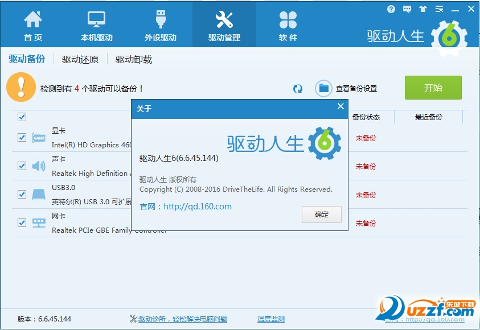The width and height of the screenshot is (480, 330).
Task: Click the feedback chat icon in title bar
Action: [x=407, y=9]
